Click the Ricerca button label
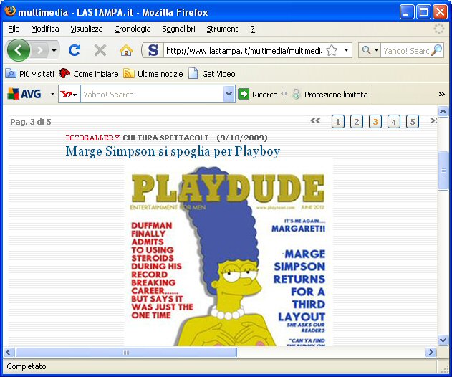Screen dimensions: 452x377 click(x=264, y=95)
